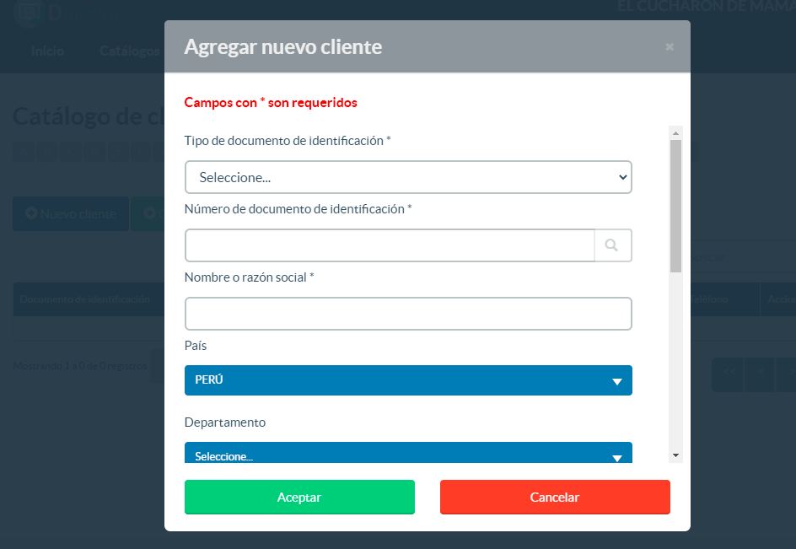Image resolution: width=796 pixels, height=549 pixels.
Task: Click the previous page pagination button
Action: point(760,374)
